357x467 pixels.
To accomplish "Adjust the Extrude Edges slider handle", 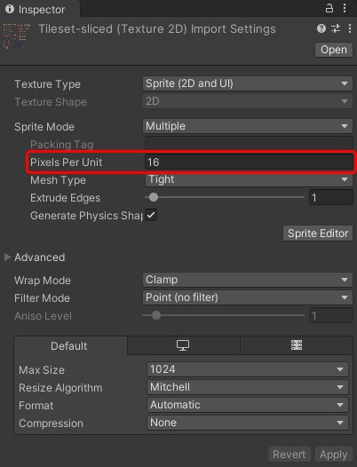I will click(x=154, y=197).
